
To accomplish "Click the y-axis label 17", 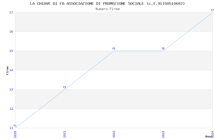I will pos(11,12).
